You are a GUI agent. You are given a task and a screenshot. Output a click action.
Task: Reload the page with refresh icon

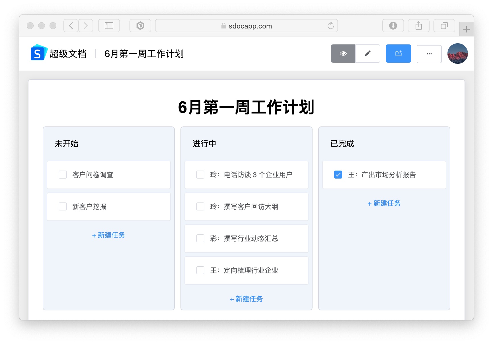tap(330, 26)
